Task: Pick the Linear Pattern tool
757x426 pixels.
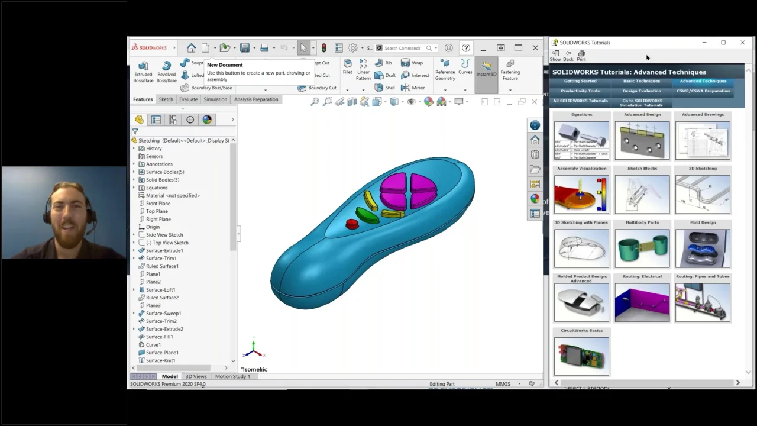Action: coord(363,70)
